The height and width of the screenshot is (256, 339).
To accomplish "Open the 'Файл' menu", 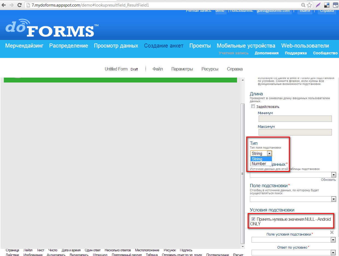I will 157,69.
